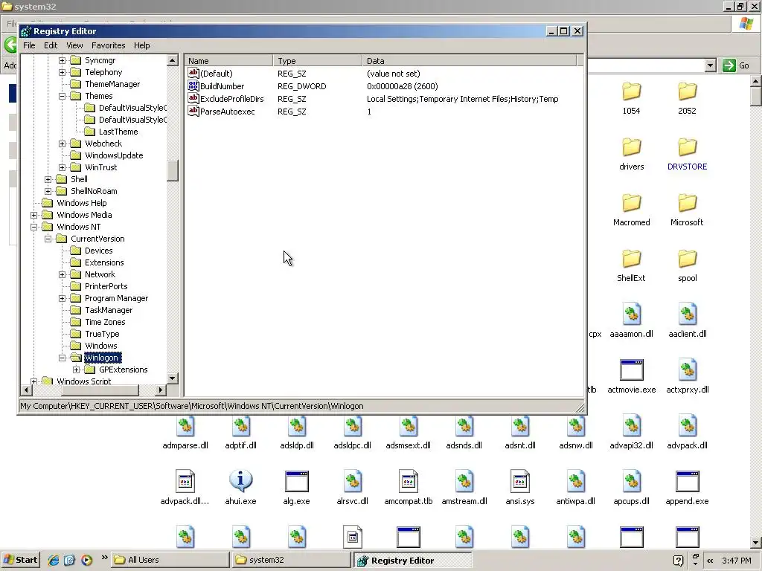
Task: Click the Winlogon open folder icon
Action: [x=76, y=358]
